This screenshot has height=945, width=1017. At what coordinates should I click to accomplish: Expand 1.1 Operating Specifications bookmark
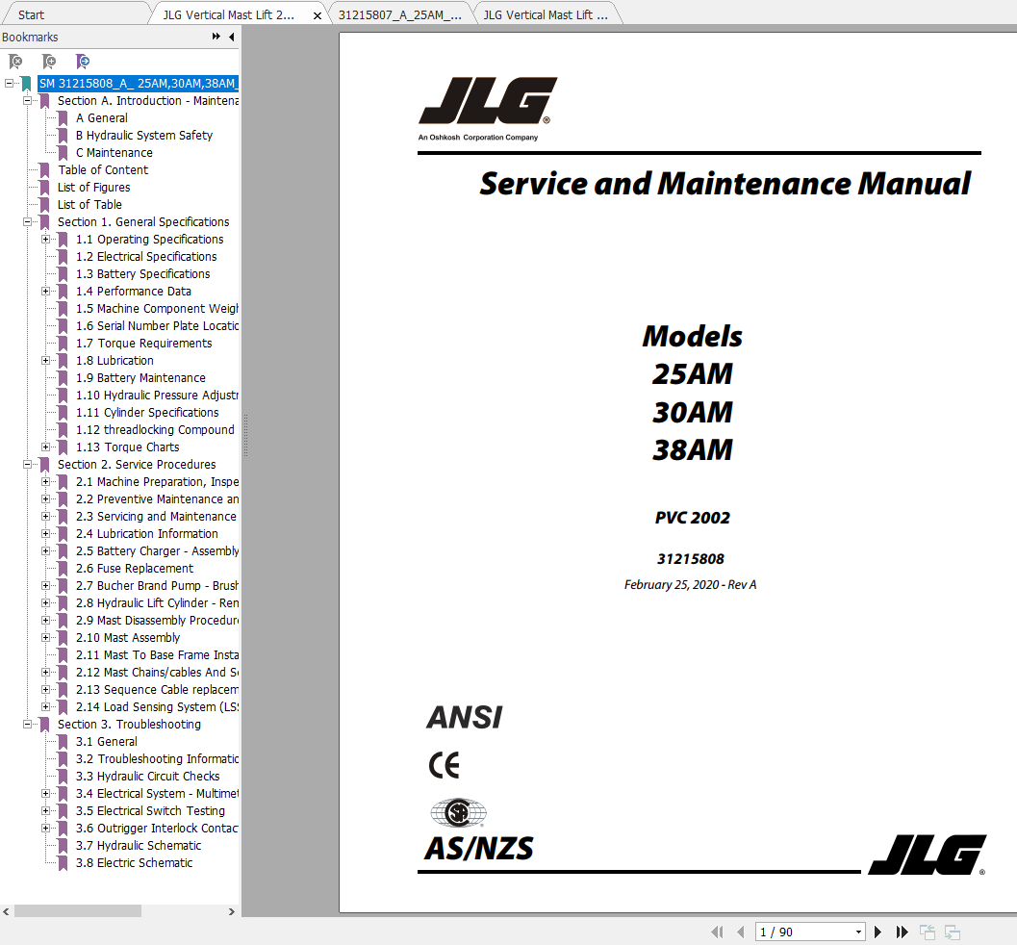click(x=45, y=240)
